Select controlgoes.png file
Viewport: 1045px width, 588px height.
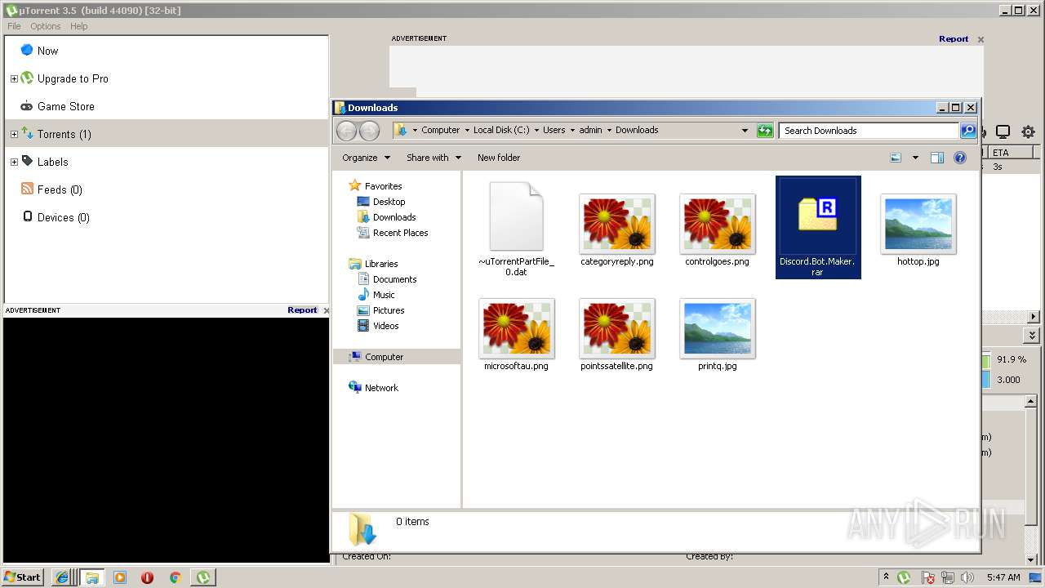[717, 230]
